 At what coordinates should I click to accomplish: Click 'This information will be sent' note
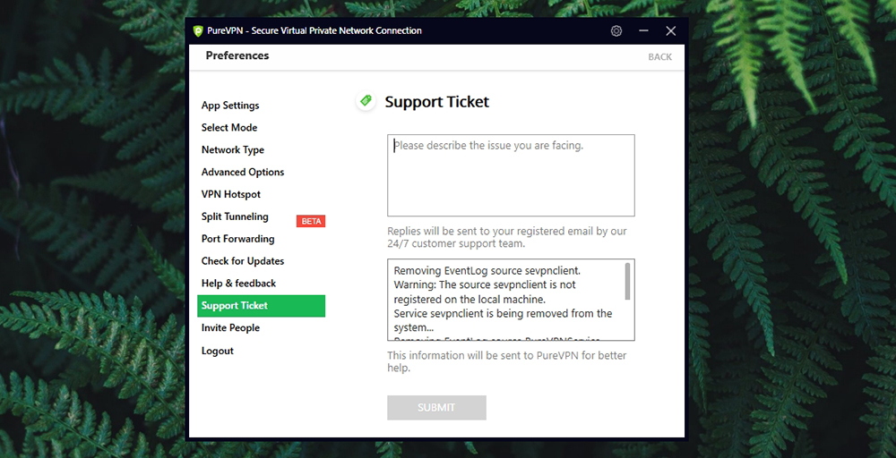click(507, 361)
